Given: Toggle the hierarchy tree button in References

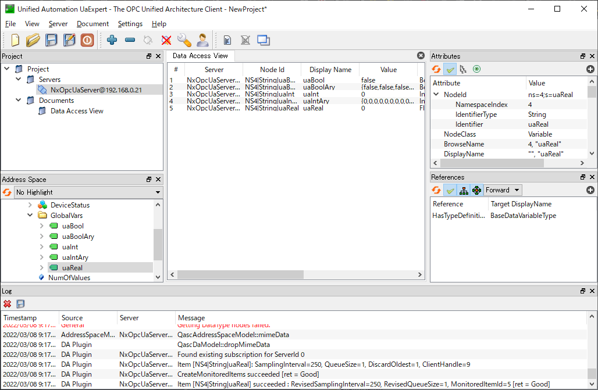Looking at the screenshot, I should 464,190.
